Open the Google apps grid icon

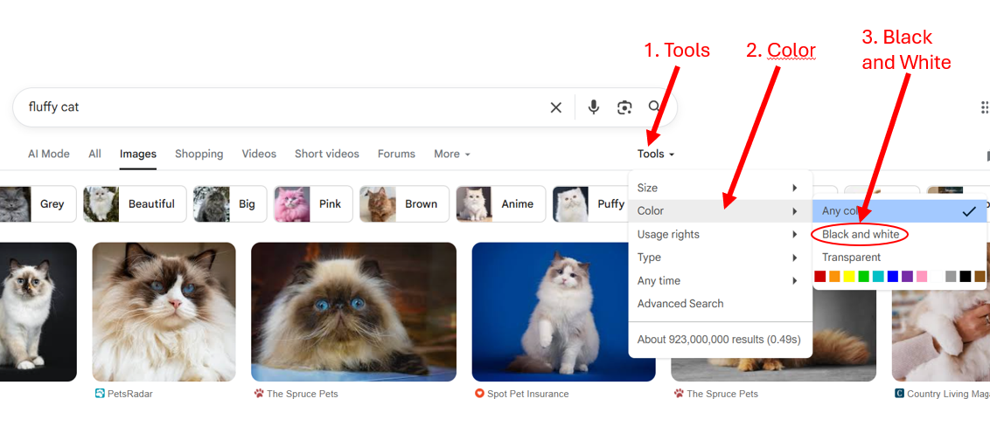[x=985, y=107]
